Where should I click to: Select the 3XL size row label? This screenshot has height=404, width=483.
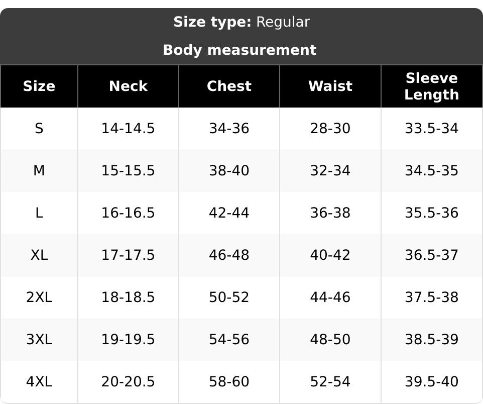click(x=39, y=340)
